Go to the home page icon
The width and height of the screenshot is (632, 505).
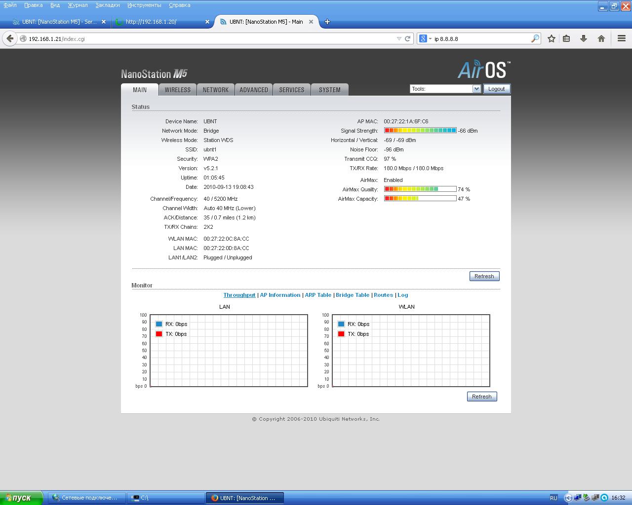point(601,38)
